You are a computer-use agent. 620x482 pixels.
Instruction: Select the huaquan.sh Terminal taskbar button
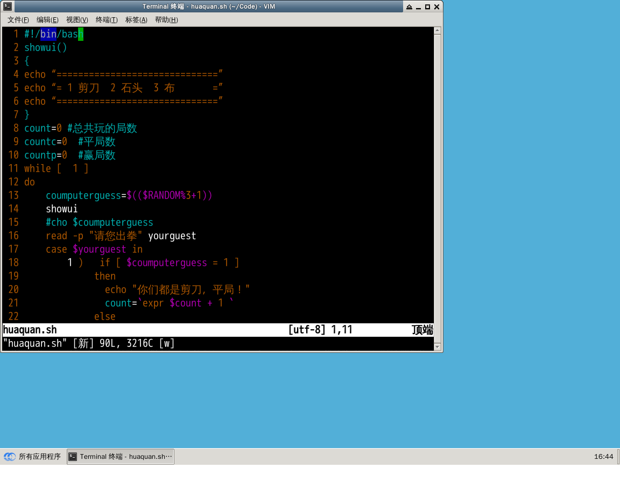click(x=121, y=457)
